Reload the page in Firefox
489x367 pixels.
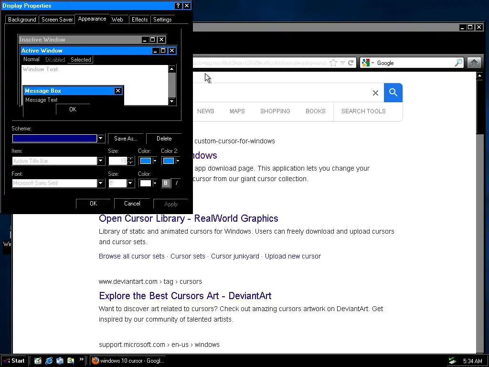click(x=351, y=63)
